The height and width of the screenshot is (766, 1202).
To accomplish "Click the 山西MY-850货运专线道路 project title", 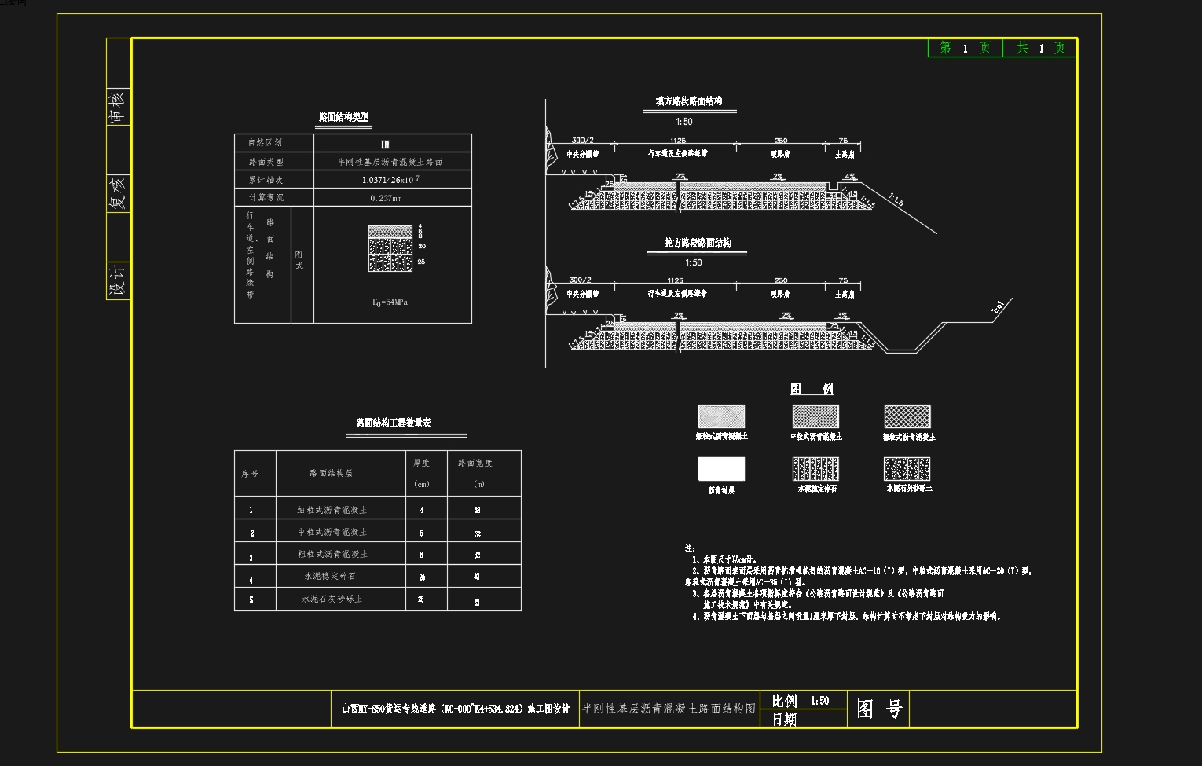I will click(456, 709).
